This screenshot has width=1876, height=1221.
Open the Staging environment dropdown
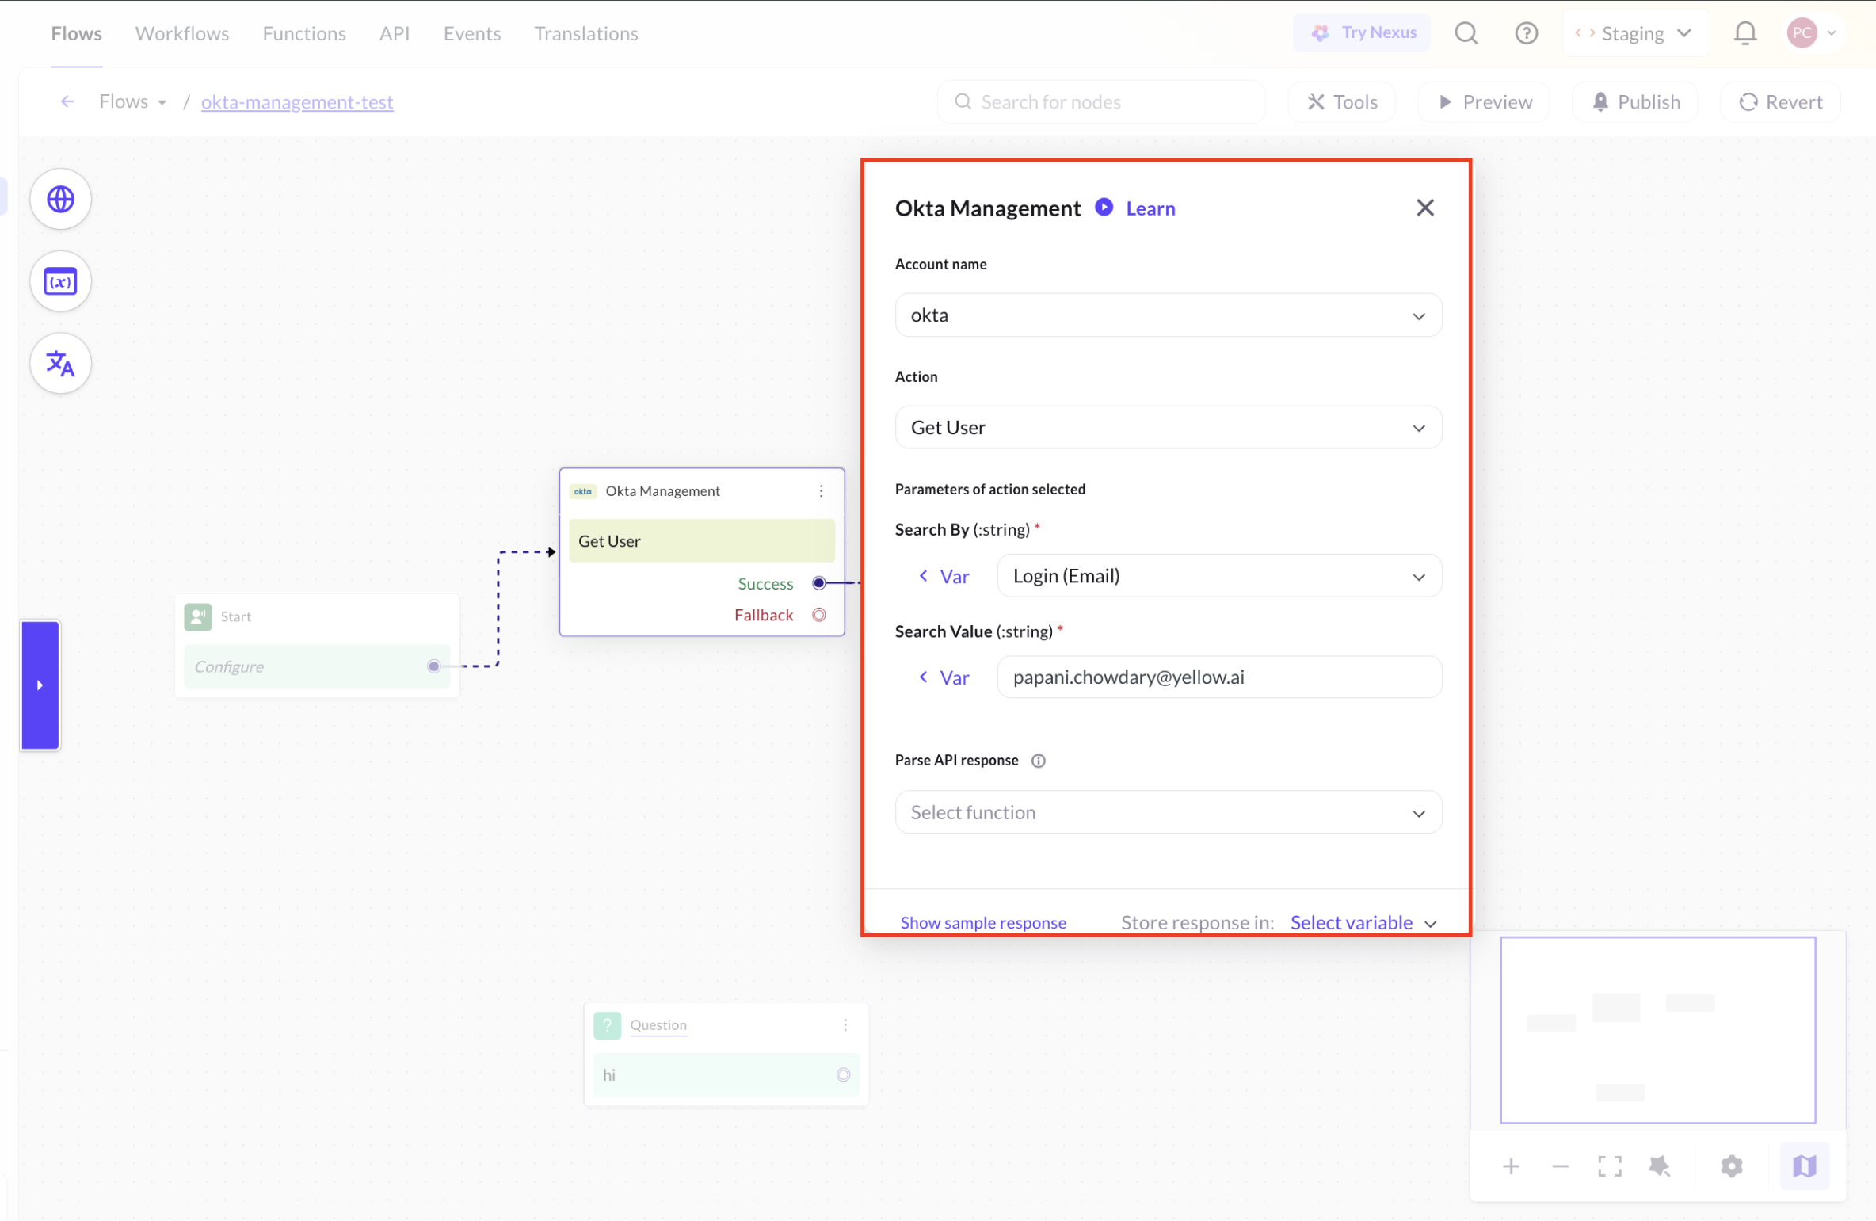tap(1634, 33)
